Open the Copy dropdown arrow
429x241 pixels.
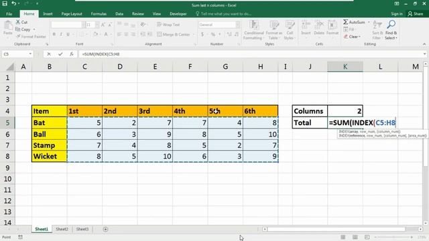[x=34, y=29]
